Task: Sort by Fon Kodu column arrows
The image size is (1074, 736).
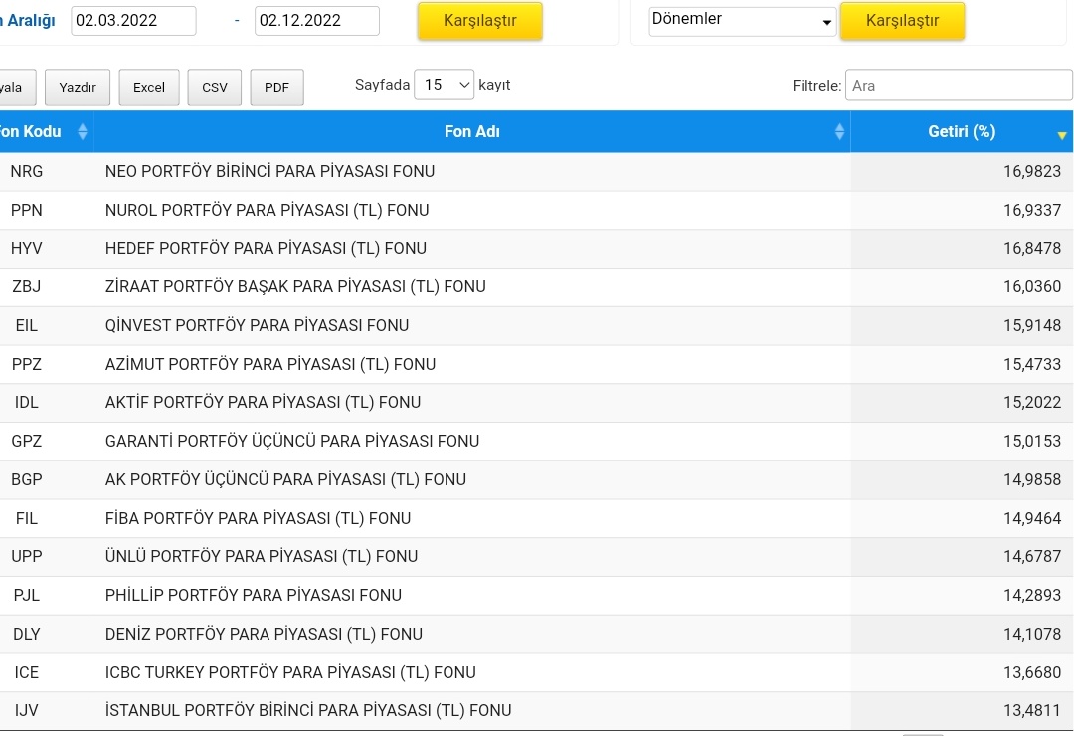Action: pyautogui.click(x=83, y=131)
